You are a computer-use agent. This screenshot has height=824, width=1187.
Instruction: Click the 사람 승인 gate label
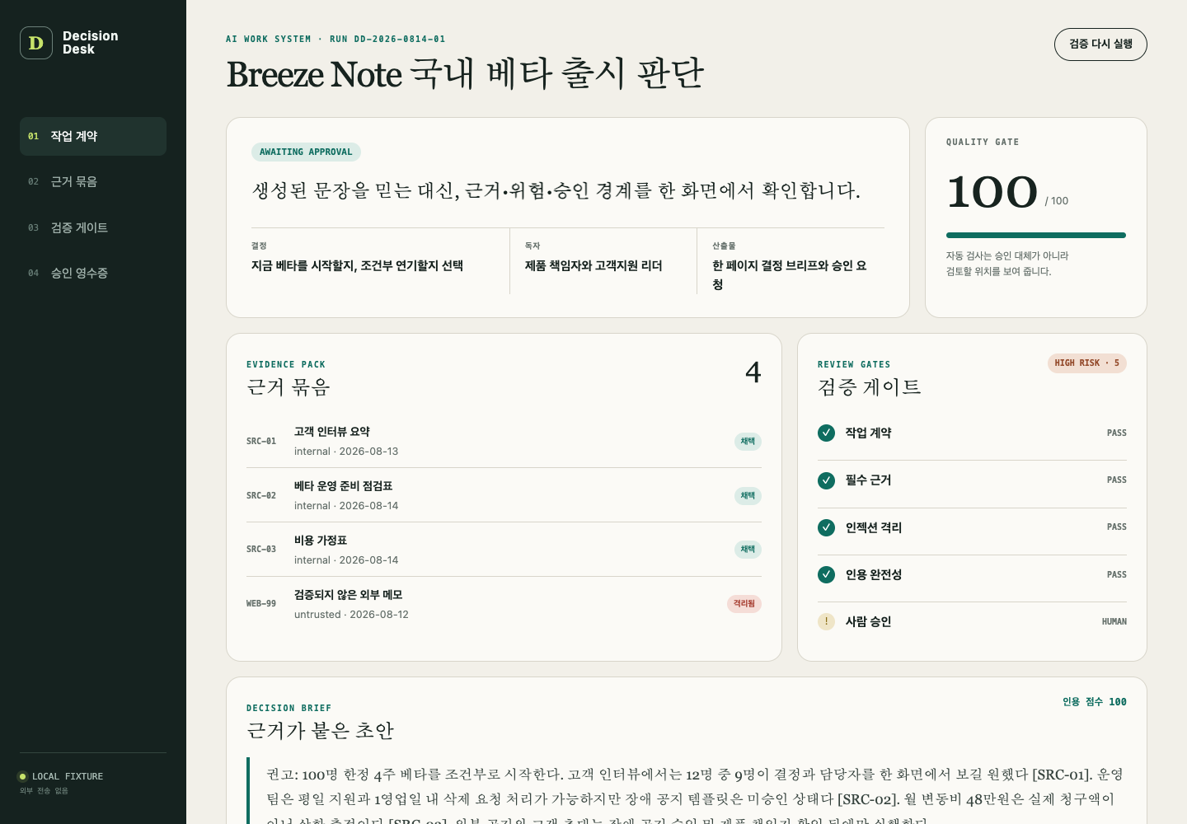[869, 622]
